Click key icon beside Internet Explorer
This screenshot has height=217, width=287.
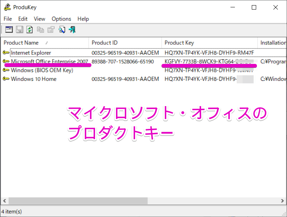6,53
